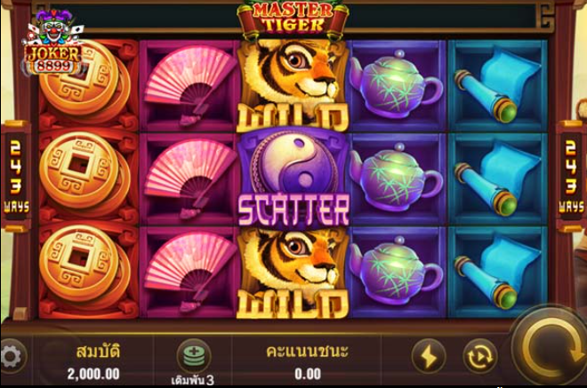Click the right 243 Ways sign

tap(571, 176)
